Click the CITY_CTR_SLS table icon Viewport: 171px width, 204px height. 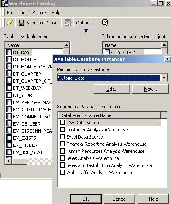pyautogui.click(x=107, y=52)
